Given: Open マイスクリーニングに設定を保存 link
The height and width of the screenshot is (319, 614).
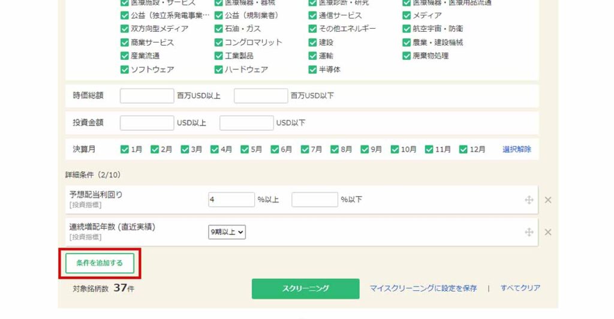Looking at the screenshot, I should coord(423,288).
